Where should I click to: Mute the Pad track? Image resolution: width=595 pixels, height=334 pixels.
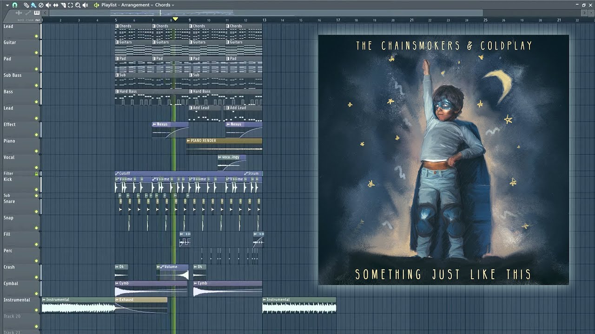pyautogui.click(x=36, y=69)
